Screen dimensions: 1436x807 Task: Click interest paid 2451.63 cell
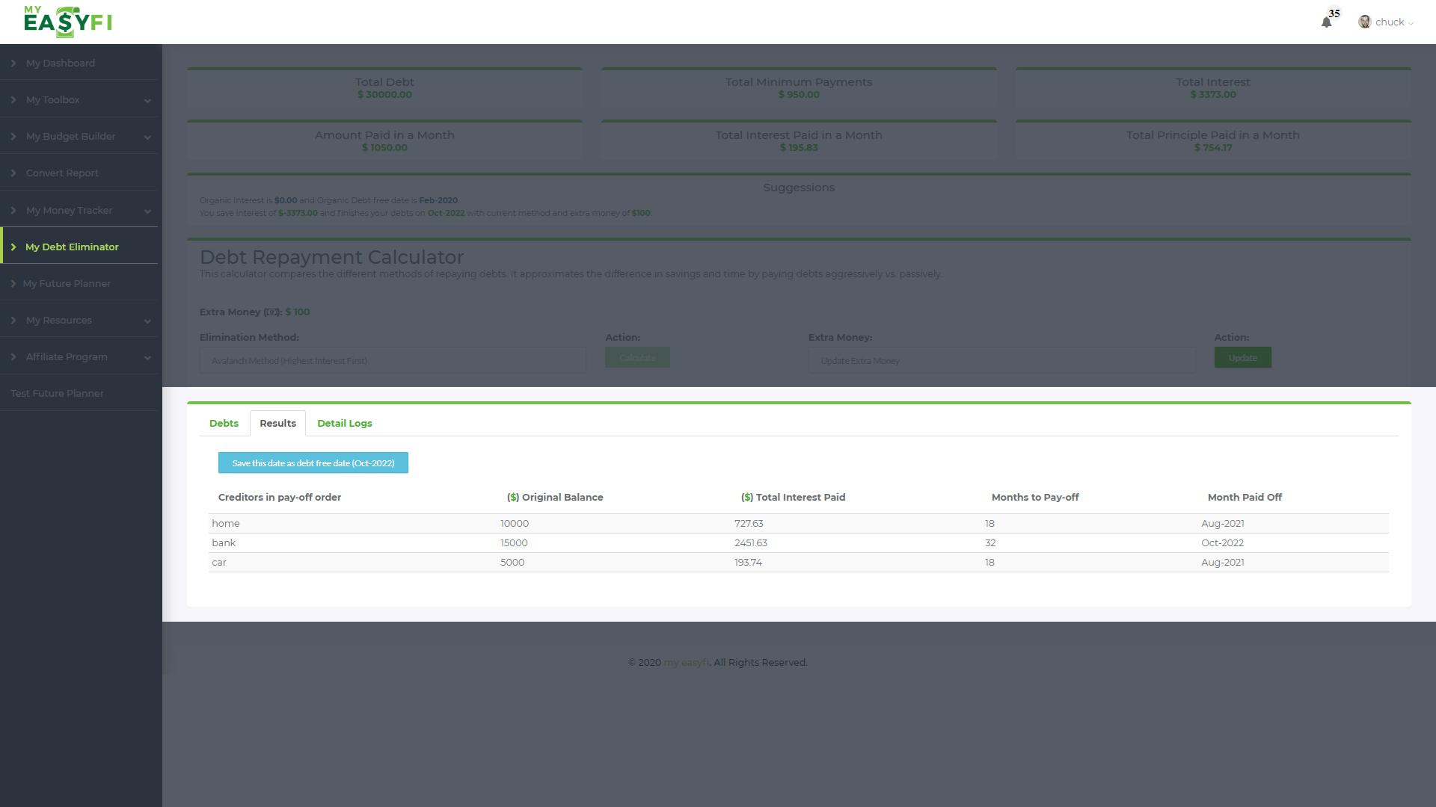[751, 542]
